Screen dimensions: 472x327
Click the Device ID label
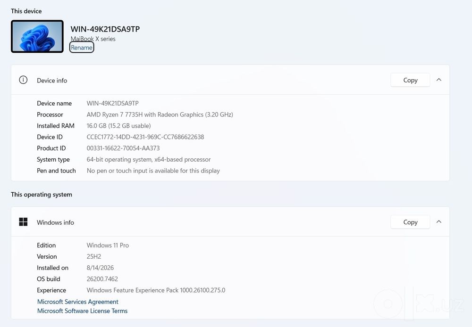click(50, 137)
